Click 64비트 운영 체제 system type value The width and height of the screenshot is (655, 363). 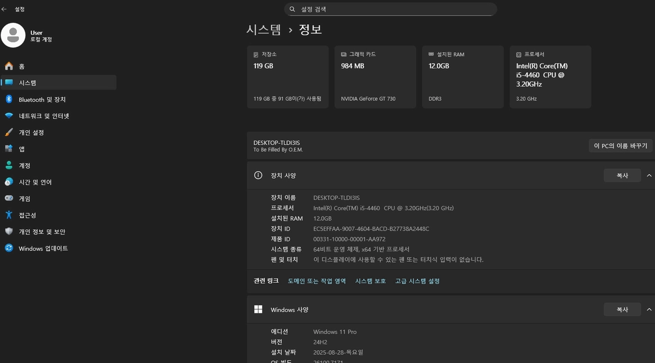[361, 249]
